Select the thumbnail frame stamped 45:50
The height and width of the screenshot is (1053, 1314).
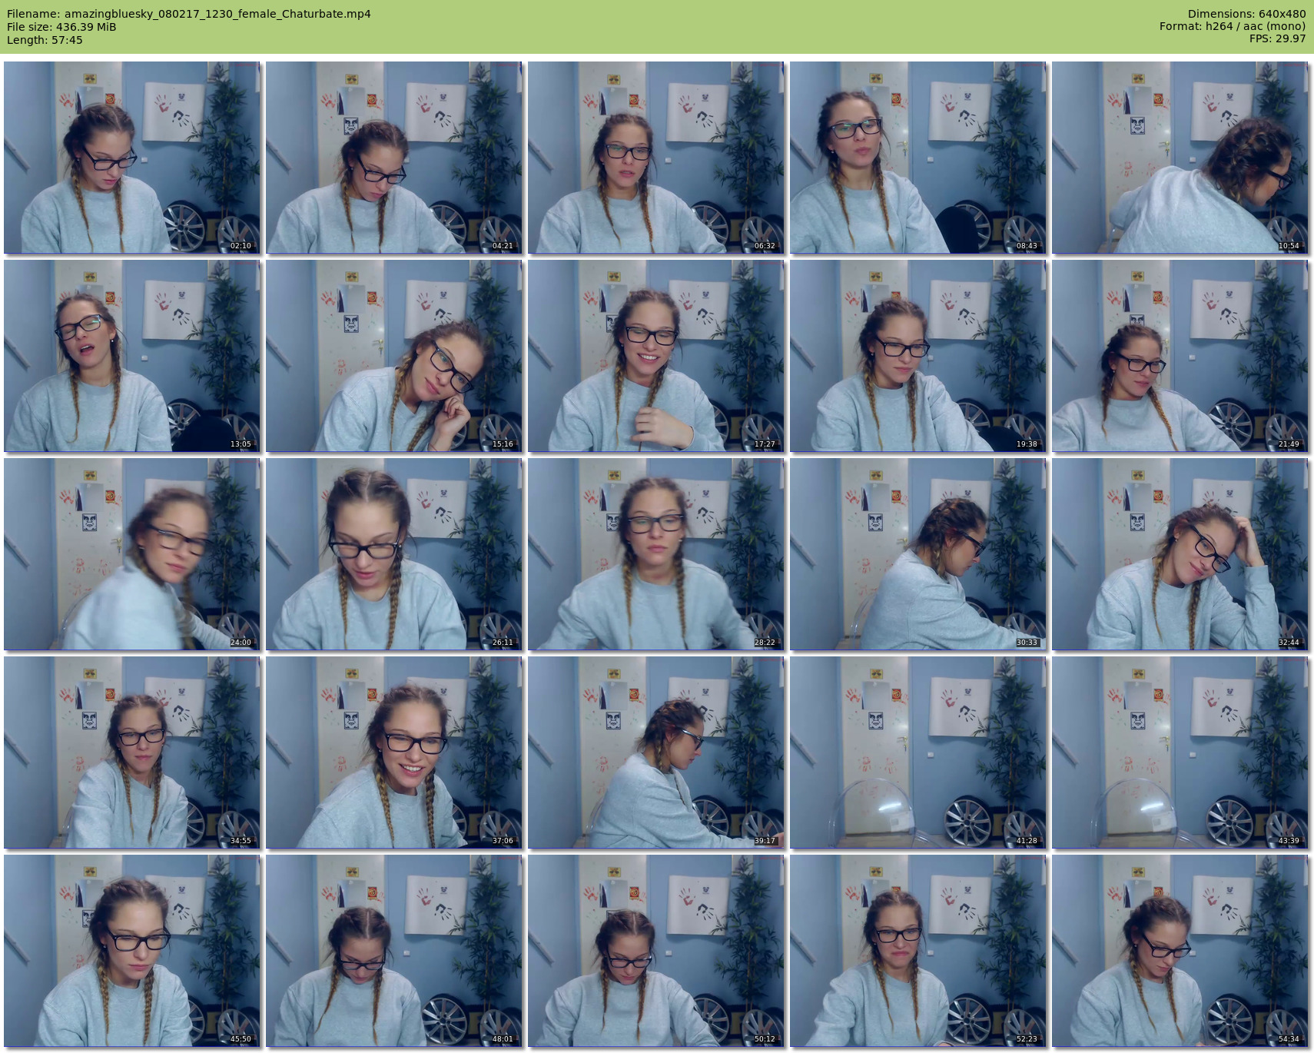(x=132, y=951)
